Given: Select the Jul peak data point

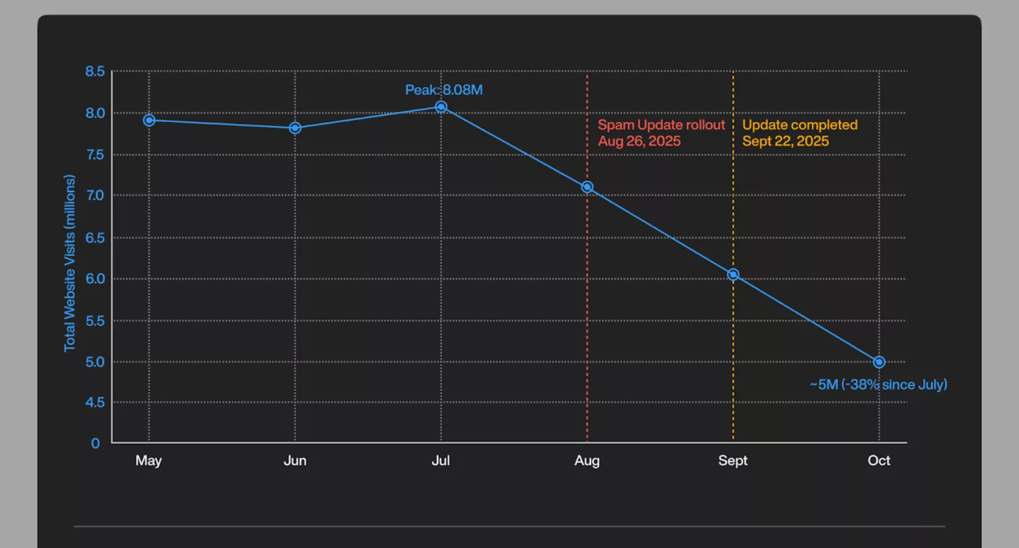Looking at the screenshot, I should point(441,106).
